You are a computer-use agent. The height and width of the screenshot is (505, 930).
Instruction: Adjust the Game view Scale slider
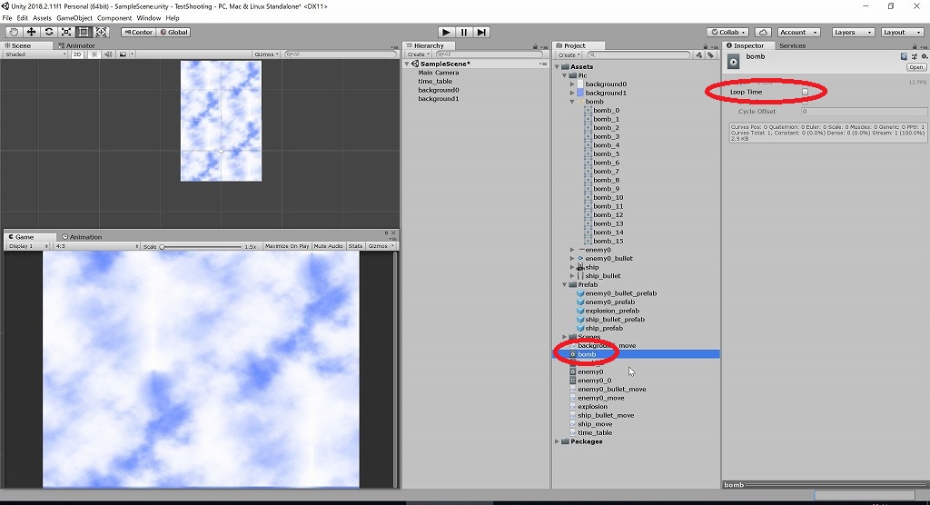pyautogui.click(x=202, y=246)
